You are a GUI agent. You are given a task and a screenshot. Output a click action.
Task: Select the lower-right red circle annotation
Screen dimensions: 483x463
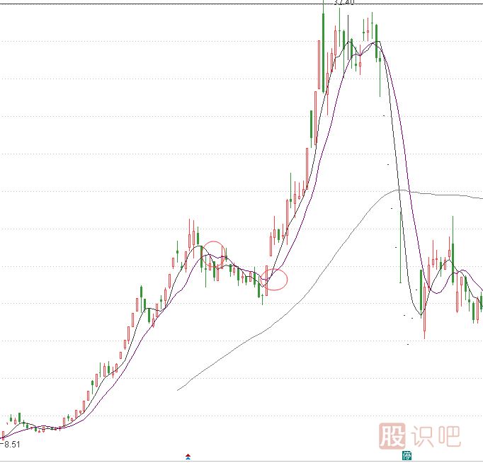(x=275, y=280)
